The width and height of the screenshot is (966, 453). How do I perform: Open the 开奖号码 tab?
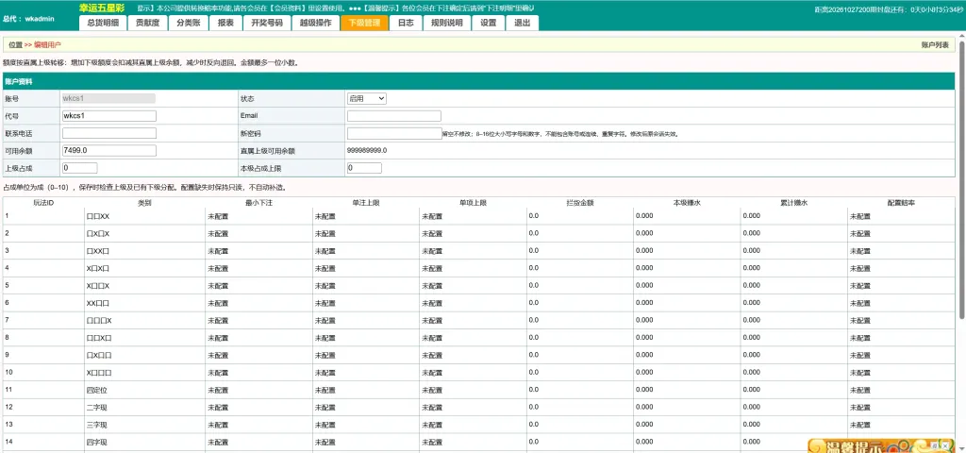[x=266, y=23]
